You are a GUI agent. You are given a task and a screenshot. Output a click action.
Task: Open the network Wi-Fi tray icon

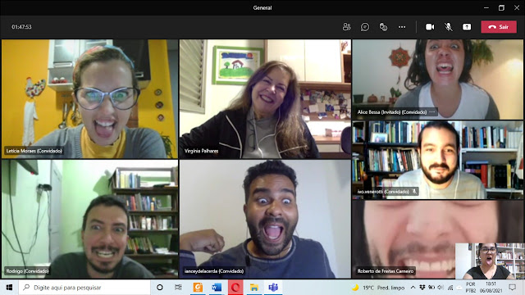[x=450, y=288]
